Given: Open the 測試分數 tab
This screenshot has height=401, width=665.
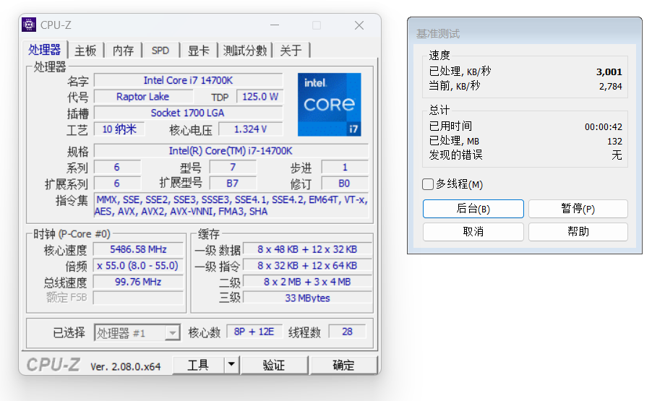Looking at the screenshot, I should click(245, 51).
